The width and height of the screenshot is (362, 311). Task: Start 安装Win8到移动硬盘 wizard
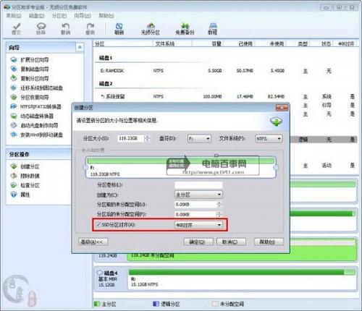point(37,135)
